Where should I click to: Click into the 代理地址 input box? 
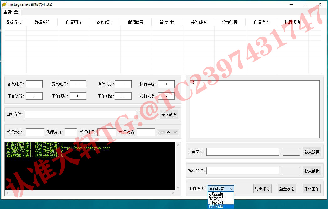click(35, 132)
